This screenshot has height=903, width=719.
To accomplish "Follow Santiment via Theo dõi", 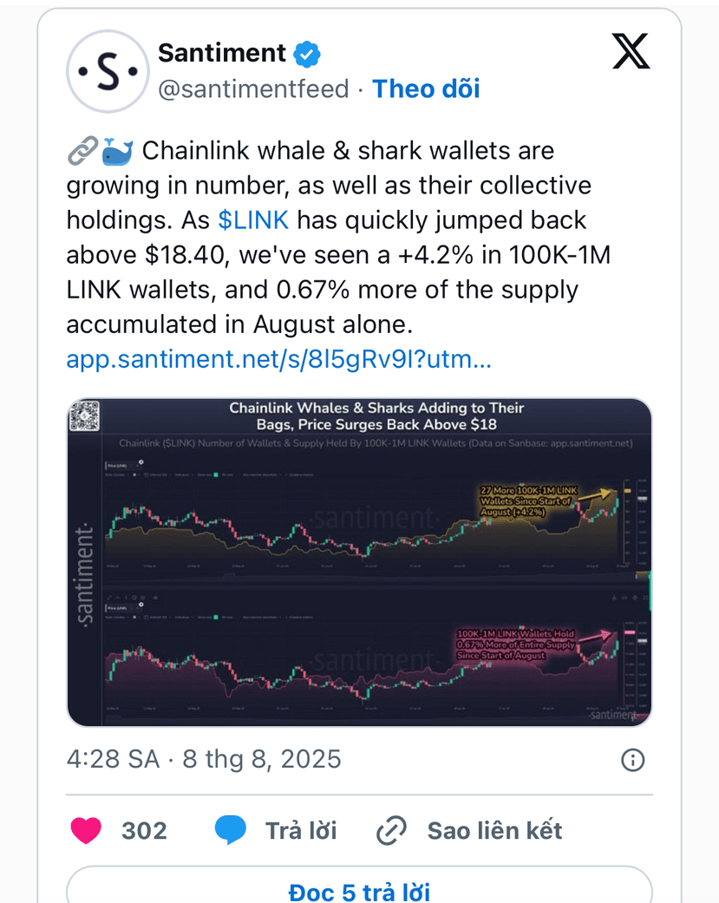I will click(x=426, y=88).
